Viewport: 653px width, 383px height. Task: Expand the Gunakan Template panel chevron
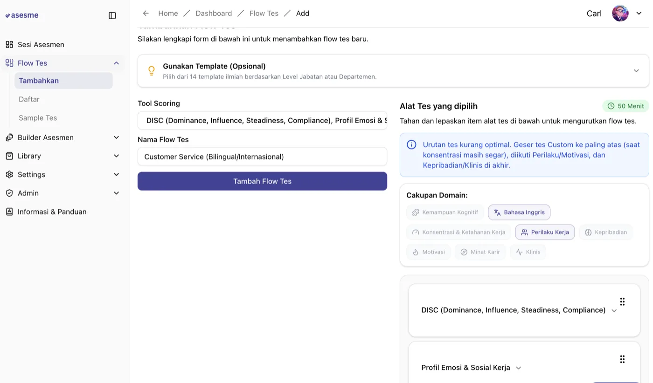tap(636, 71)
